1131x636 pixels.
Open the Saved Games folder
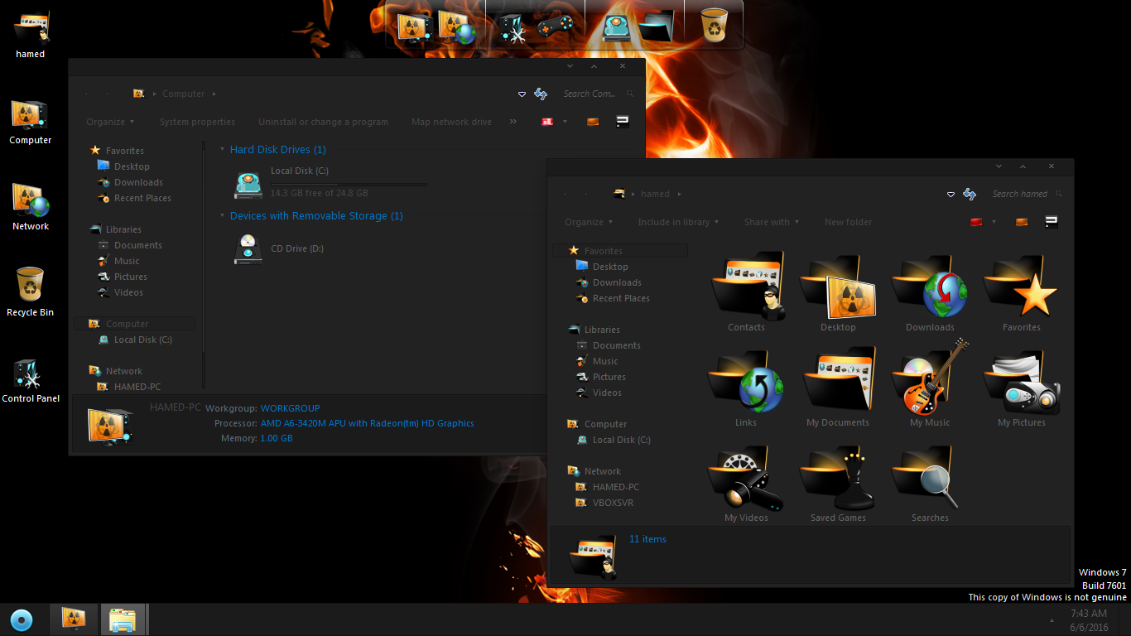tap(838, 483)
